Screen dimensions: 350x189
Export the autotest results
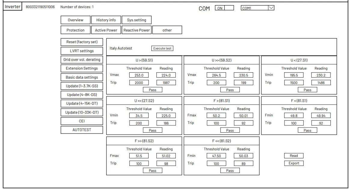(293, 163)
